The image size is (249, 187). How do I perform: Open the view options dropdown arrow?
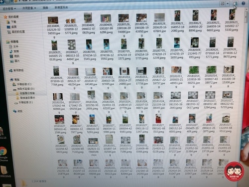click(x=228, y=3)
